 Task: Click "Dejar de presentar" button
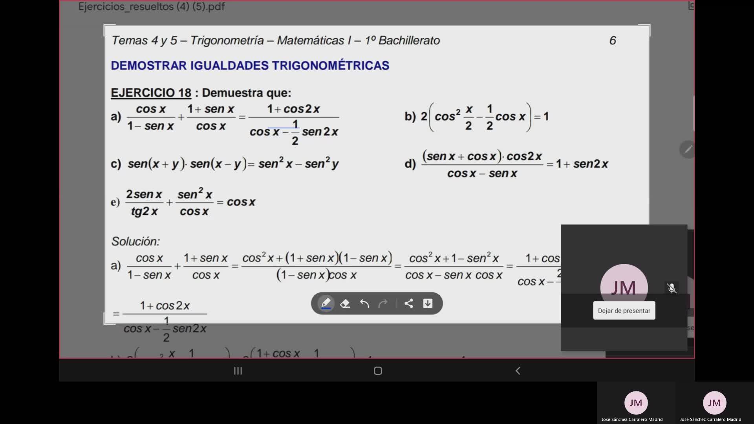coord(624,311)
